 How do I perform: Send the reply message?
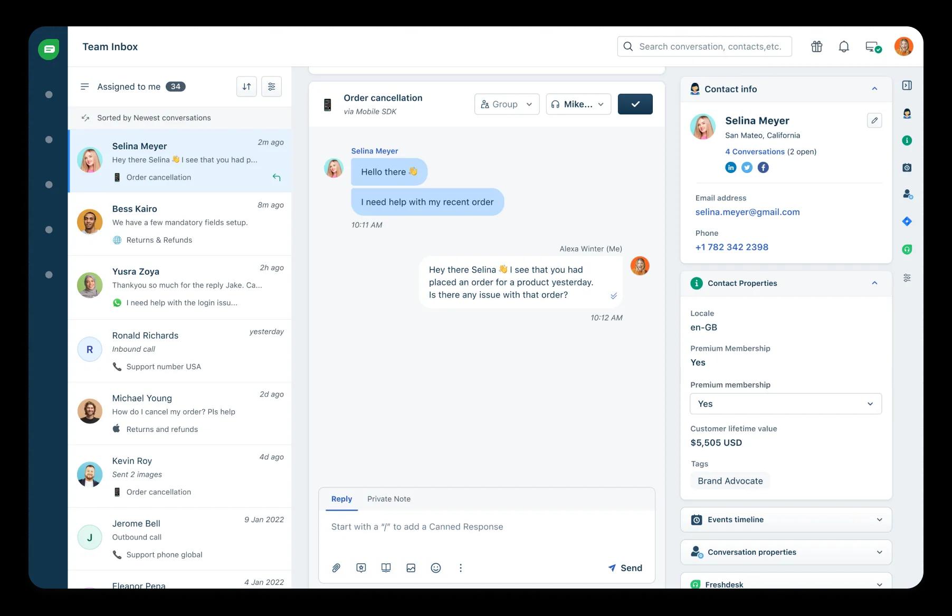point(625,568)
